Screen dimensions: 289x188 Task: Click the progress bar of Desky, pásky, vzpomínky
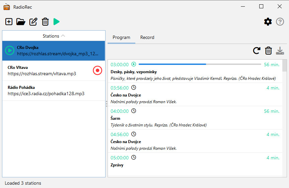199,64
